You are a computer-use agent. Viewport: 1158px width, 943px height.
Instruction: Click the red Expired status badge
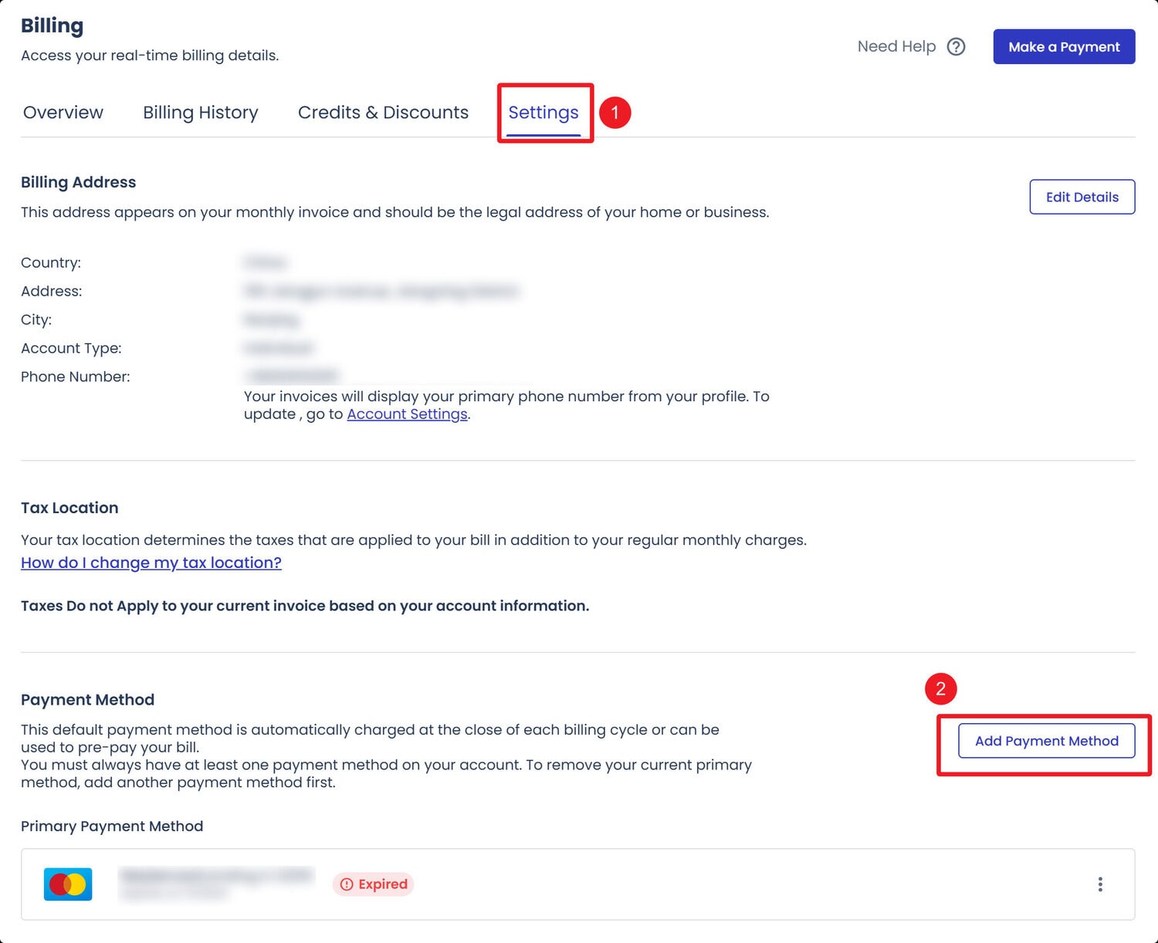(374, 884)
